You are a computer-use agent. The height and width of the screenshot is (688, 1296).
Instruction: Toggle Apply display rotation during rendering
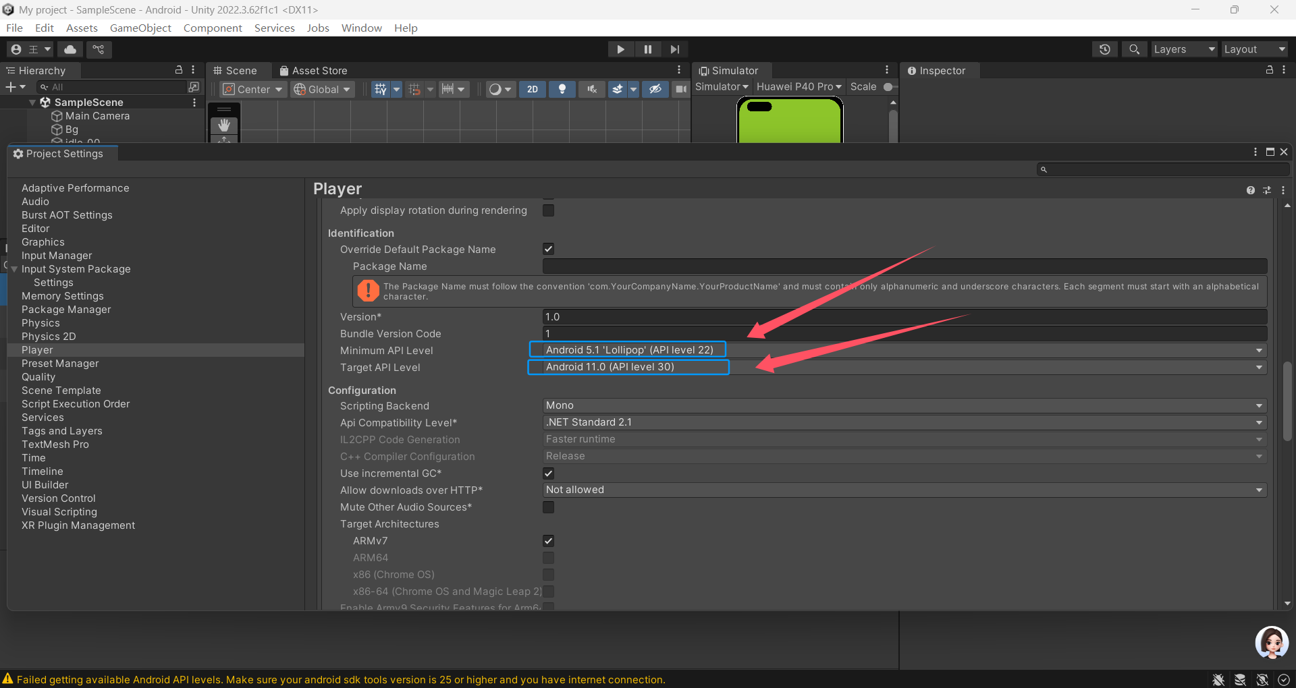pyautogui.click(x=548, y=210)
